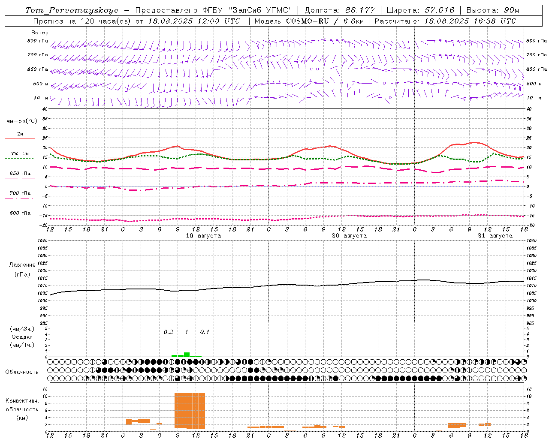Click the green dashed Td legend line
The height and width of the screenshot is (439, 549).
pos(19,159)
